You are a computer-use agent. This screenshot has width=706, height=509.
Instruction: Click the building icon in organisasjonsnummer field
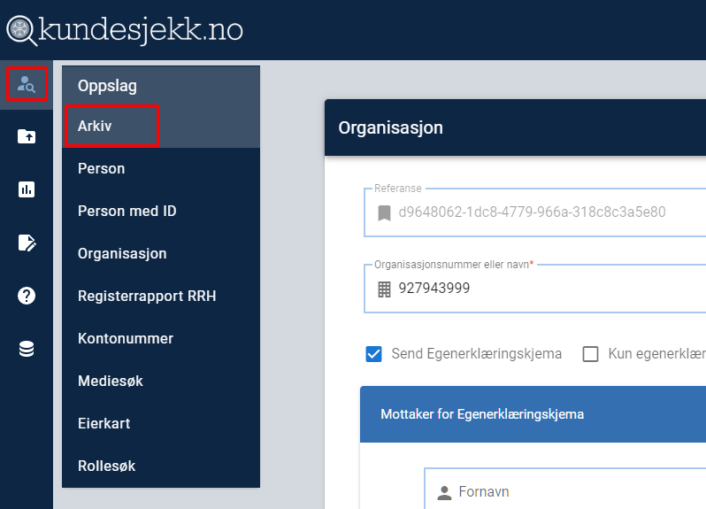(x=384, y=289)
